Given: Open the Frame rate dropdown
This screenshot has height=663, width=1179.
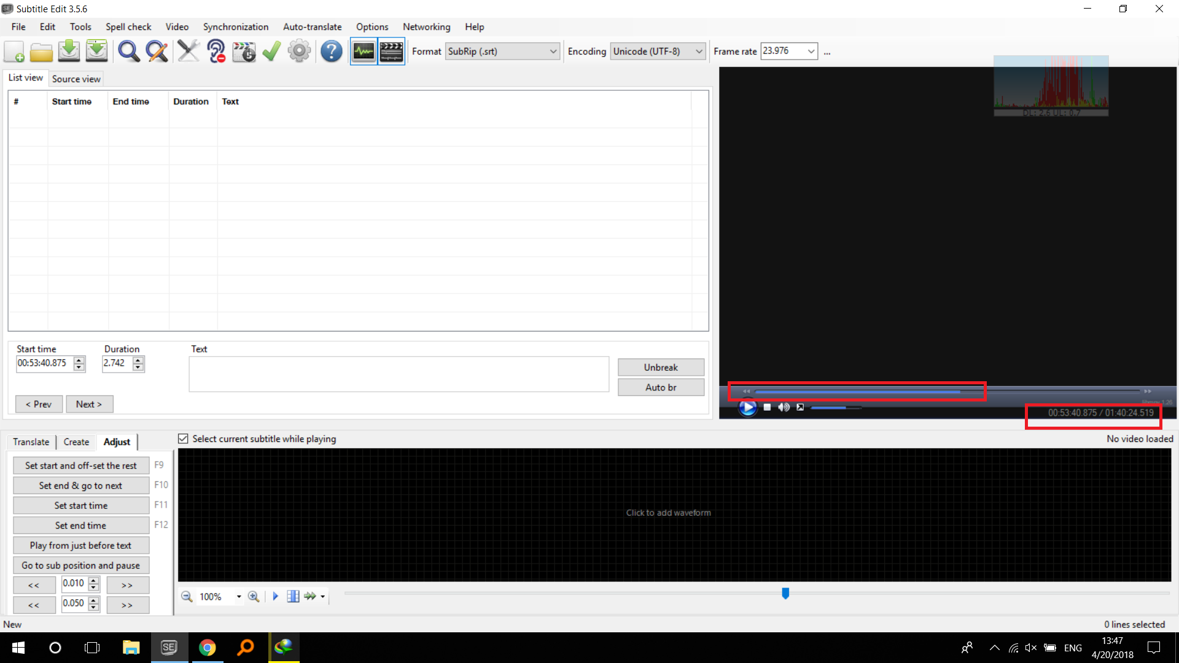Looking at the screenshot, I should 811,51.
